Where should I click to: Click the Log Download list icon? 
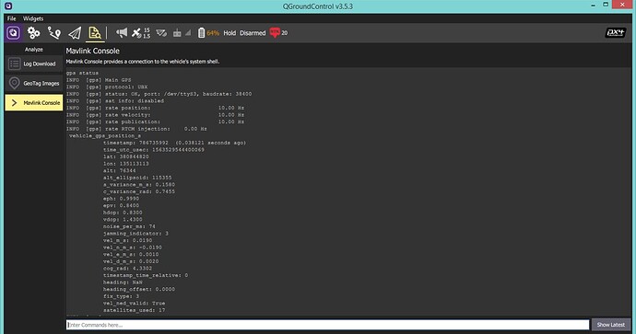coord(14,63)
